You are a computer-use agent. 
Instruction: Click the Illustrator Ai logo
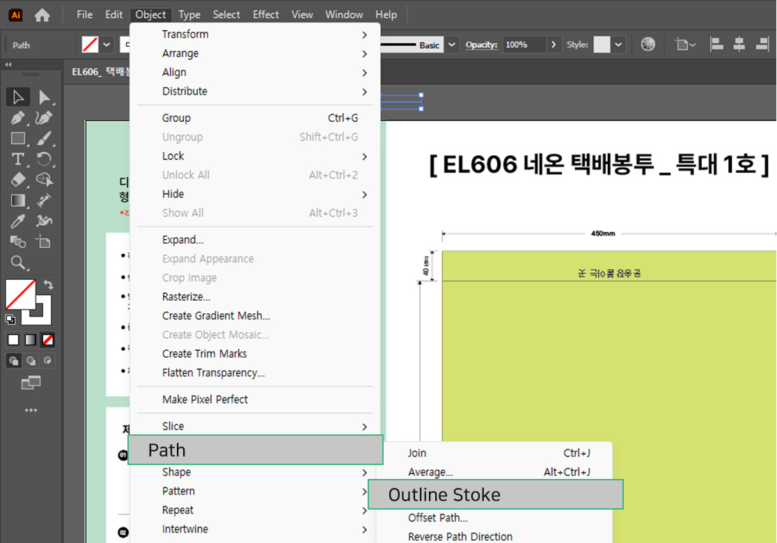point(16,15)
